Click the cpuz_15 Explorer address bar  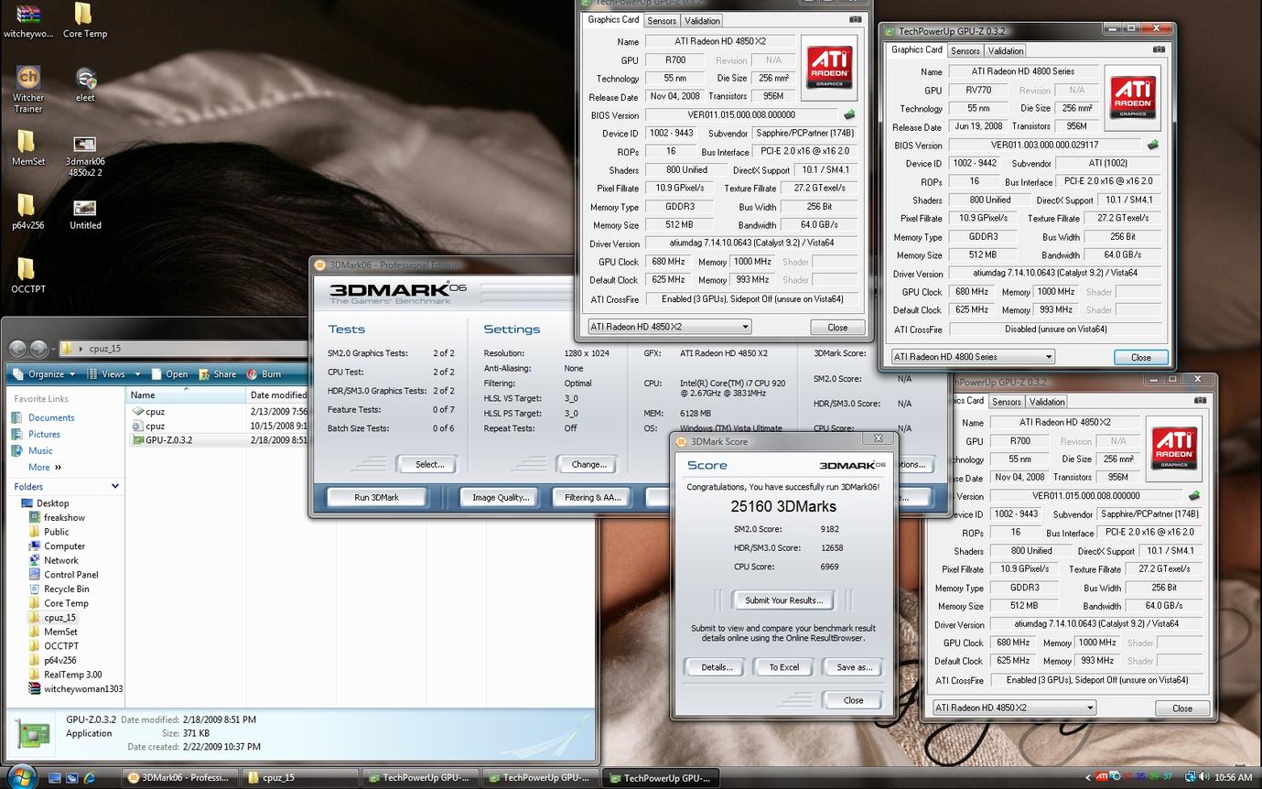pos(183,349)
